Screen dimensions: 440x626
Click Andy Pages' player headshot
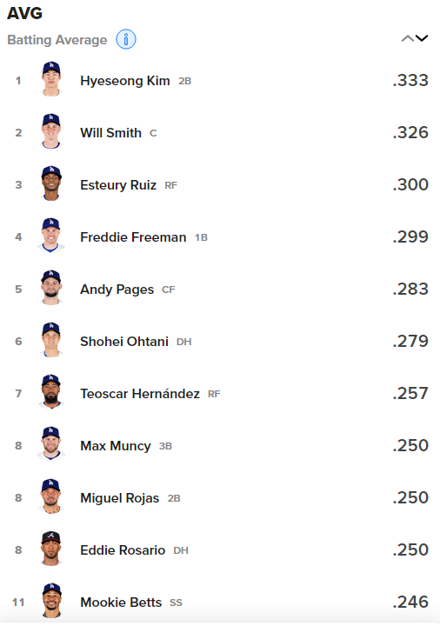click(x=51, y=288)
